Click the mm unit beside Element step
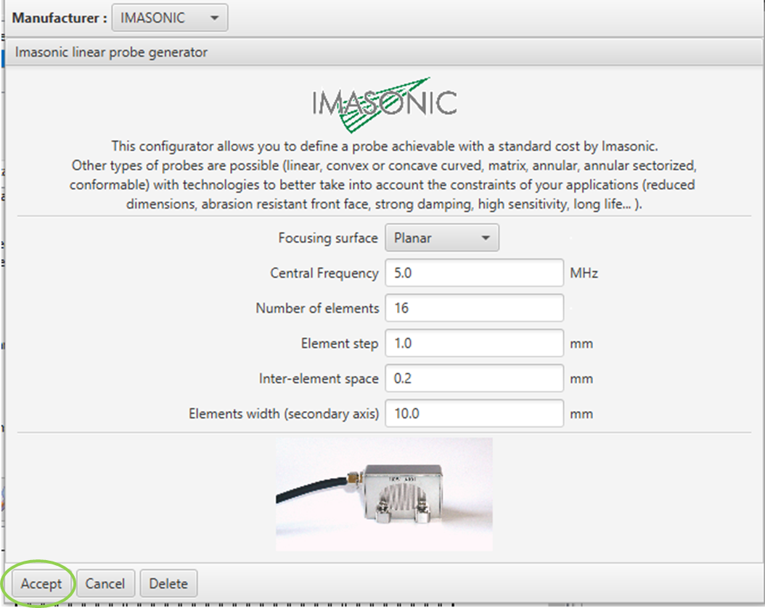The height and width of the screenshot is (608, 765). pos(581,344)
